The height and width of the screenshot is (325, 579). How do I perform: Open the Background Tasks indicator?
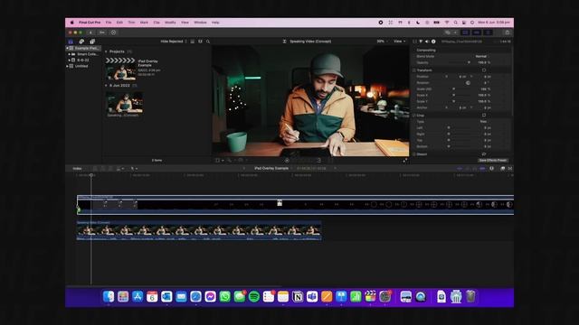coord(113,32)
